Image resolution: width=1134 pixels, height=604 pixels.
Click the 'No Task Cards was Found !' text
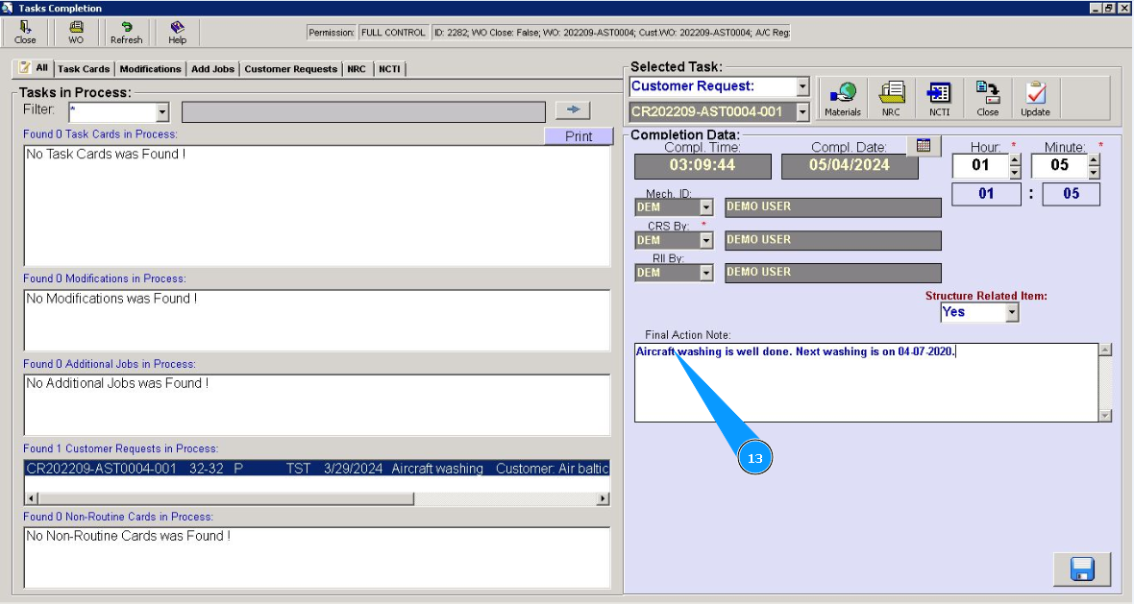[106, 154]
